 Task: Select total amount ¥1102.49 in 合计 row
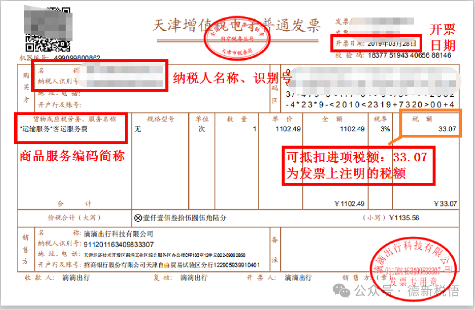click(x=349, y=204)
